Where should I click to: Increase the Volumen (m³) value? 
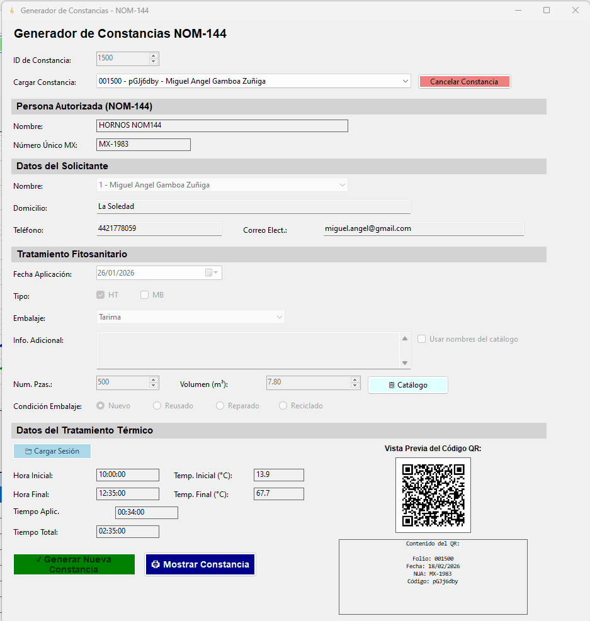355,380
